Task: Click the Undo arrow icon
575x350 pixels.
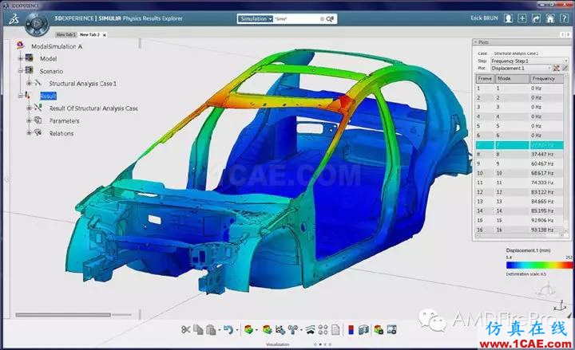Action: pyautogui.click(x=228, y=330)
